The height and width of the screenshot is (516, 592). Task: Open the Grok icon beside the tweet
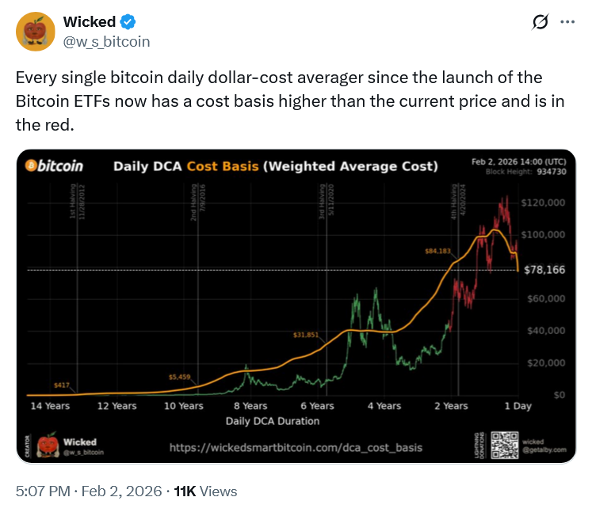click(540, 23)
